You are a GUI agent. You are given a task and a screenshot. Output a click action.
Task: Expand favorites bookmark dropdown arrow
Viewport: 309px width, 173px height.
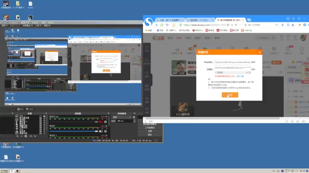153,30
